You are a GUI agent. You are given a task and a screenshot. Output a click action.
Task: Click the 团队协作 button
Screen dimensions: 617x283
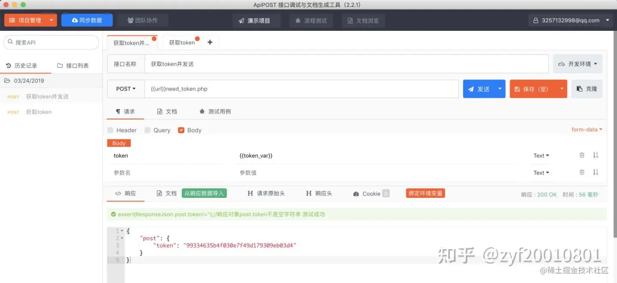pyautogui.click(x=143, y=20)
